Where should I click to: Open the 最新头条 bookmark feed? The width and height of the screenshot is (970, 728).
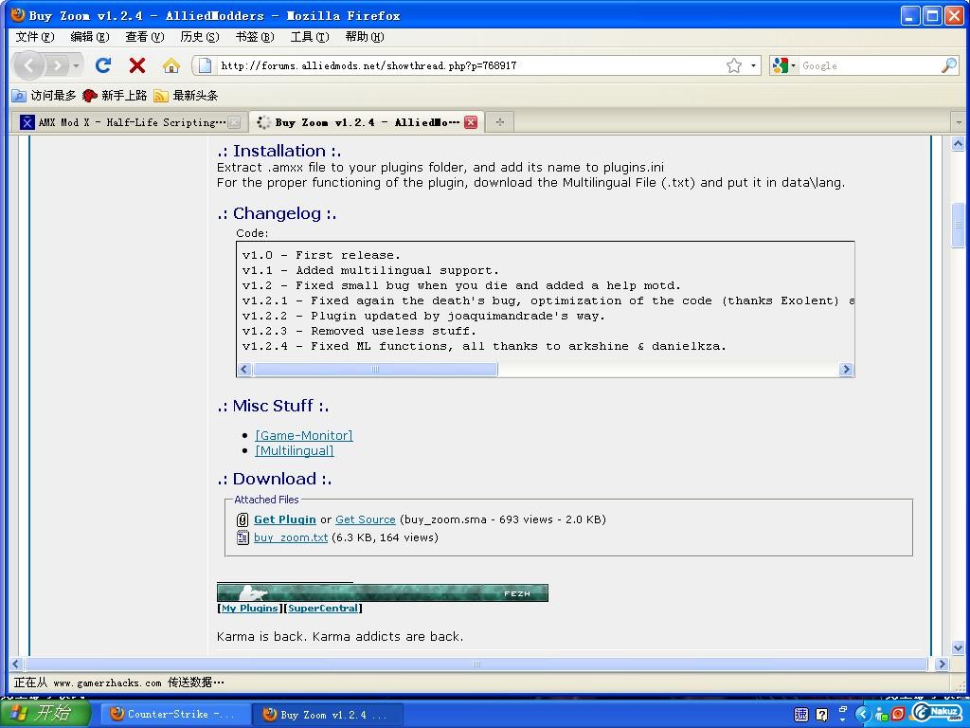[x=187, y=96]
